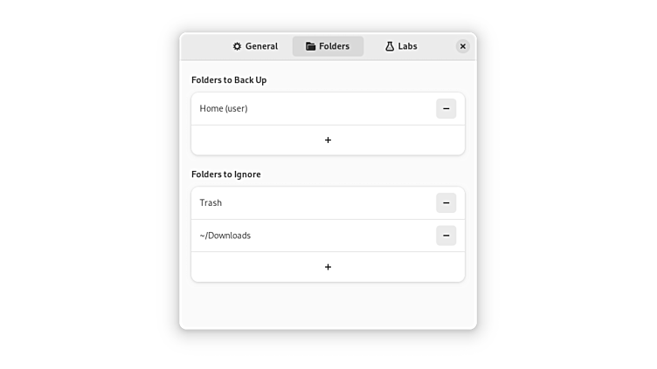Select the ~/Downloads entry row

297,236
